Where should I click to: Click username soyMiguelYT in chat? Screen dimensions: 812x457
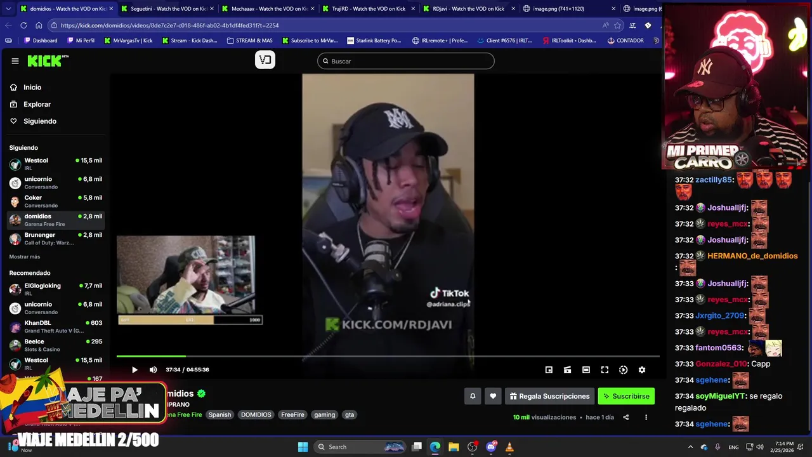click(721, 396)
